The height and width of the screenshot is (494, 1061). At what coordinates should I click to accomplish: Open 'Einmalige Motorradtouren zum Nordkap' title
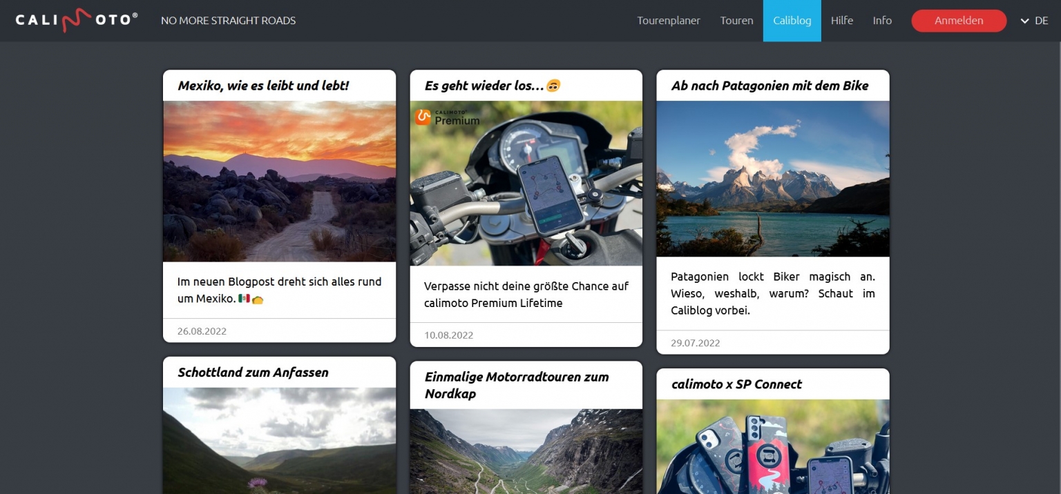[x=517, y=385]
